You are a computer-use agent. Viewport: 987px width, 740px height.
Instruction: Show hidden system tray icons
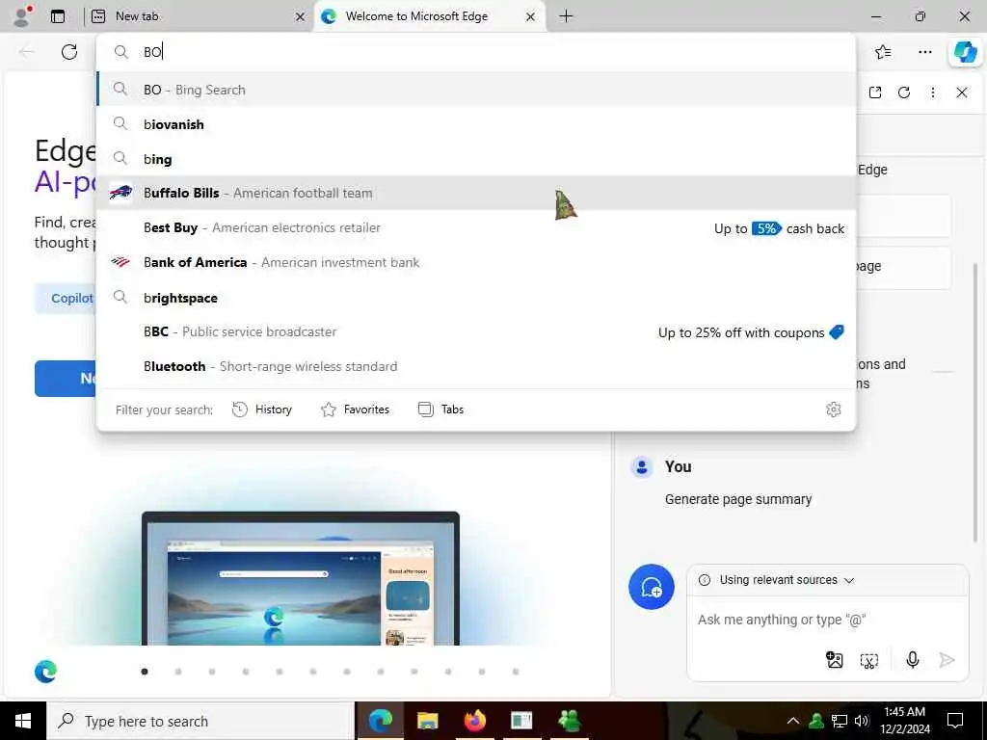click(x=793, y=721)
